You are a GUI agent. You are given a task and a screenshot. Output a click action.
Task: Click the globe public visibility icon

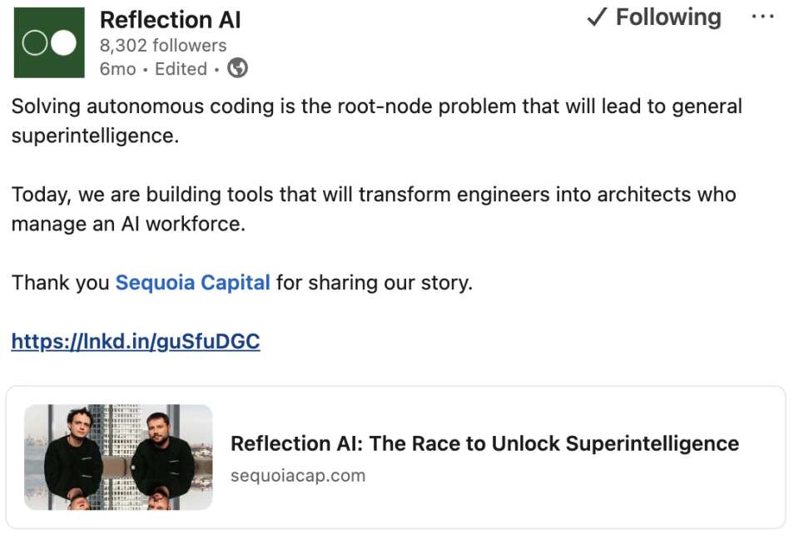pyautogui.click(x=238, y=69)
